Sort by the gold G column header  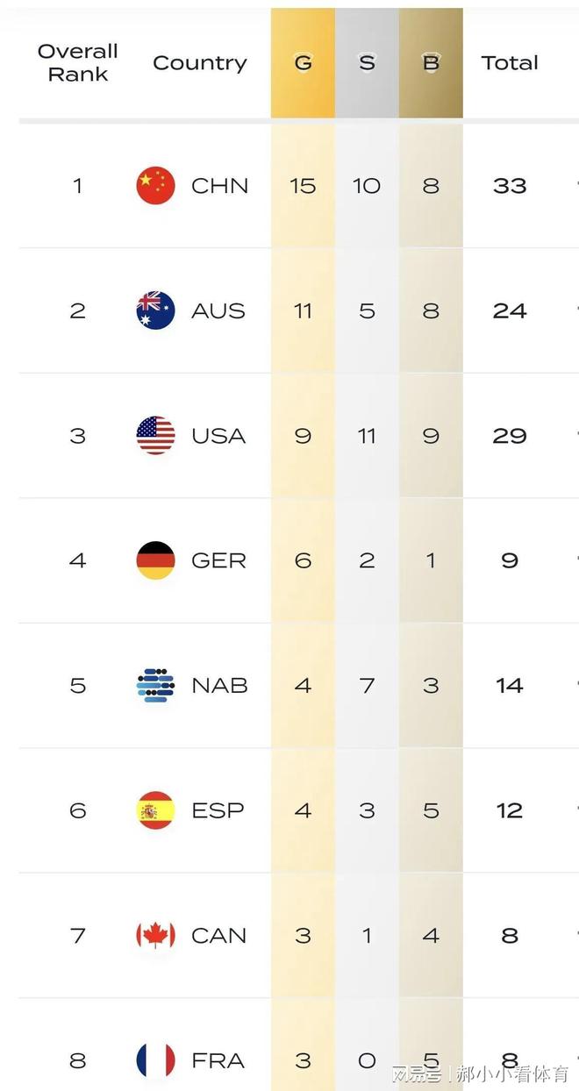tap(303, 63)
